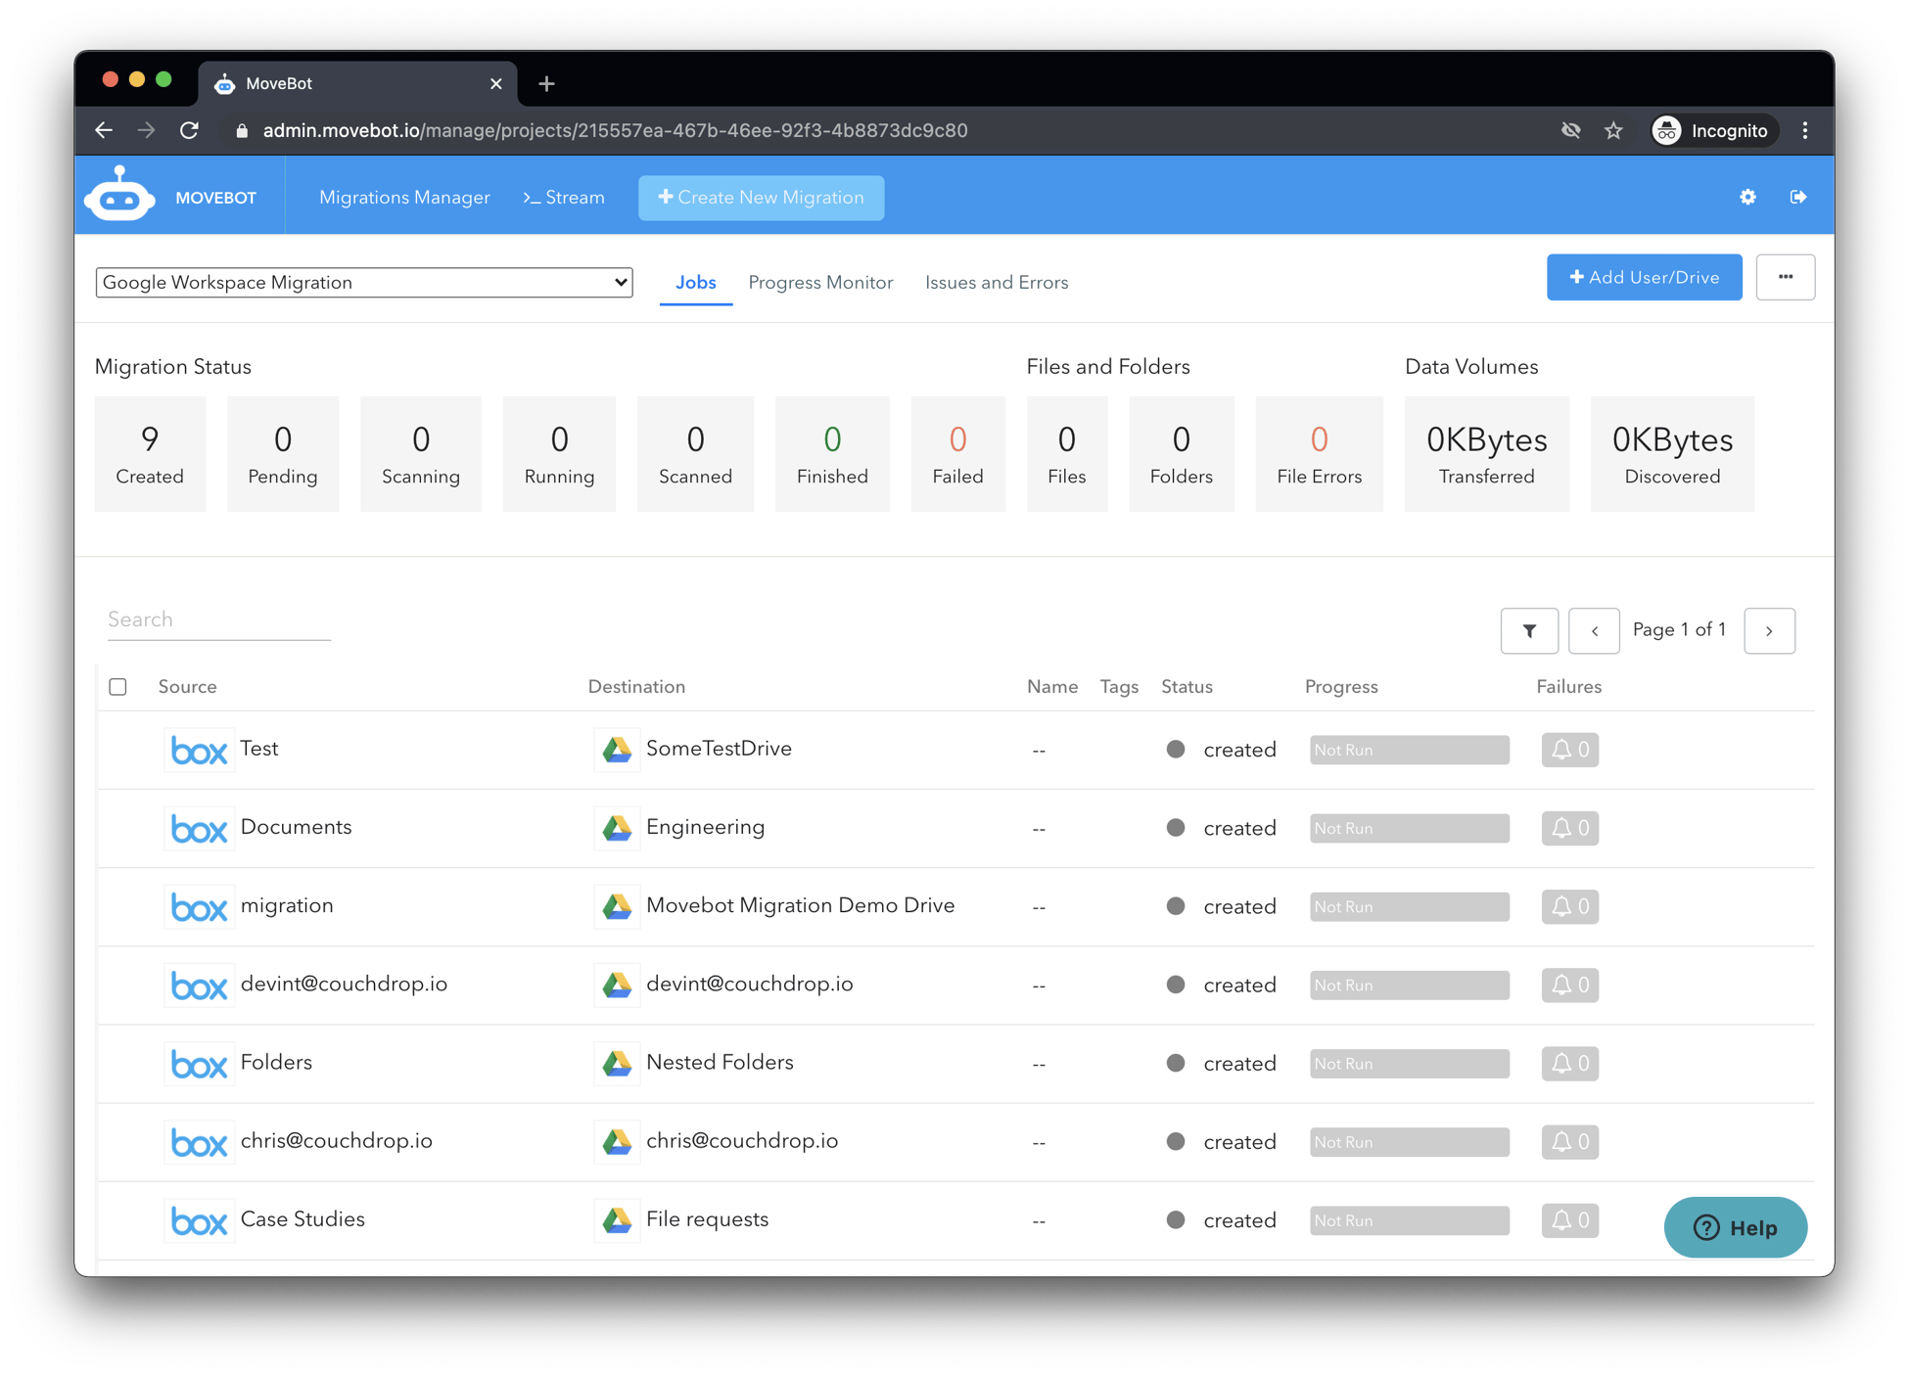Switch to Progress Monitor tab
Image resolution: width=1909 pixels, height=1375 pixels.
(820, 283)
